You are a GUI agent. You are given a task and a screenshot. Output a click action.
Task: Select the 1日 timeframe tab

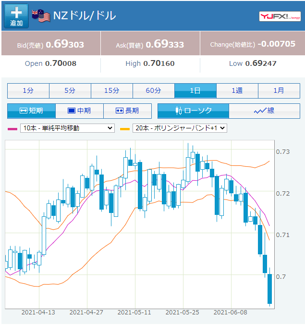(195, 91)
